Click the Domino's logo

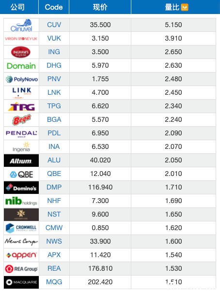21,188
